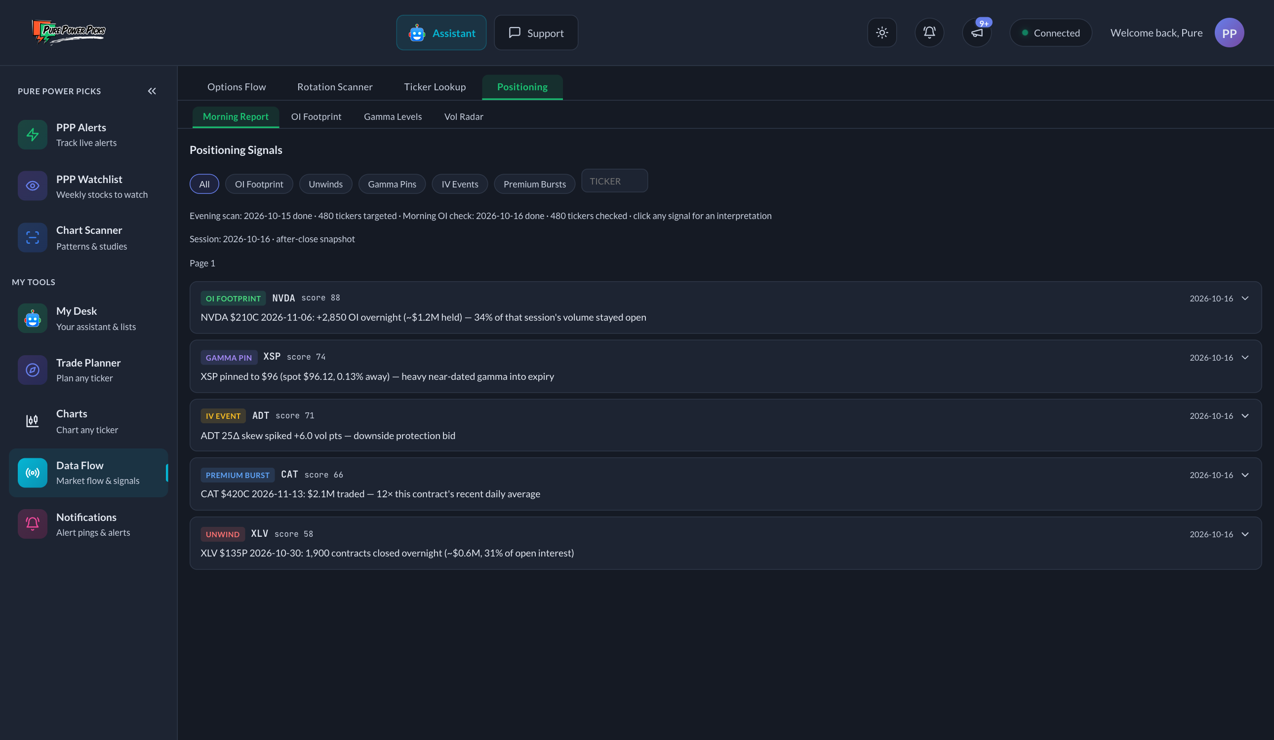Select the Gamma Pins filter chip
The image size is (1274, 740).
[x=392, y=184]
